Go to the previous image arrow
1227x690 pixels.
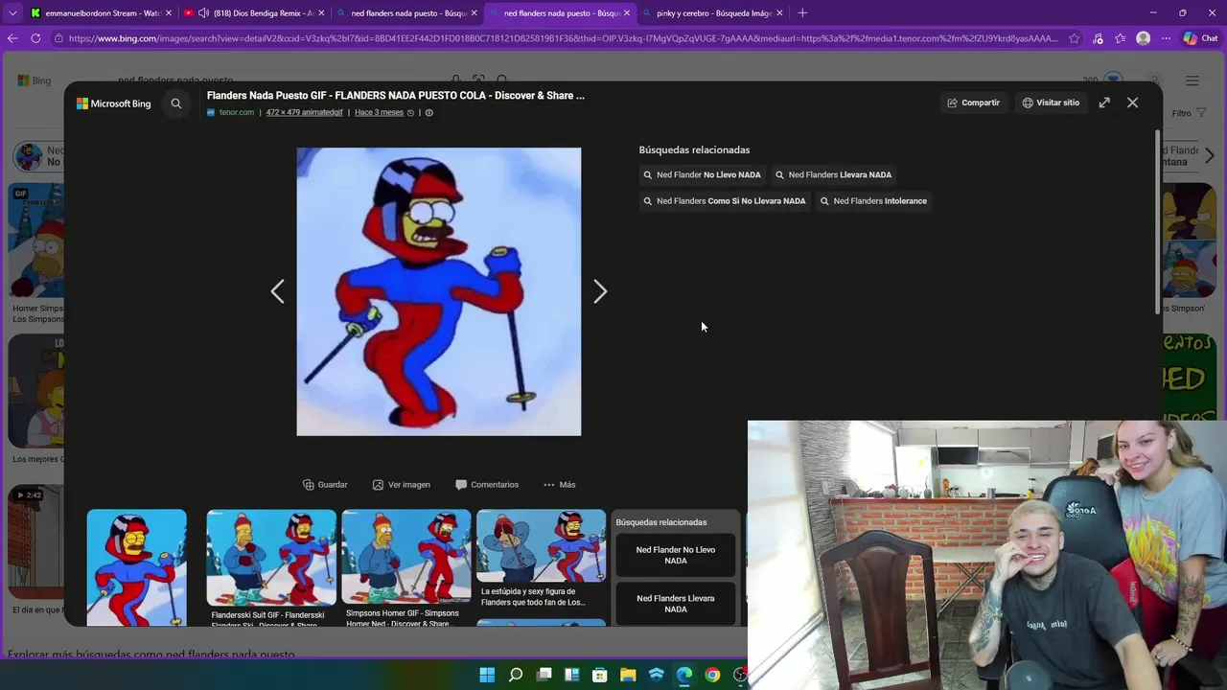pos(277,291)
